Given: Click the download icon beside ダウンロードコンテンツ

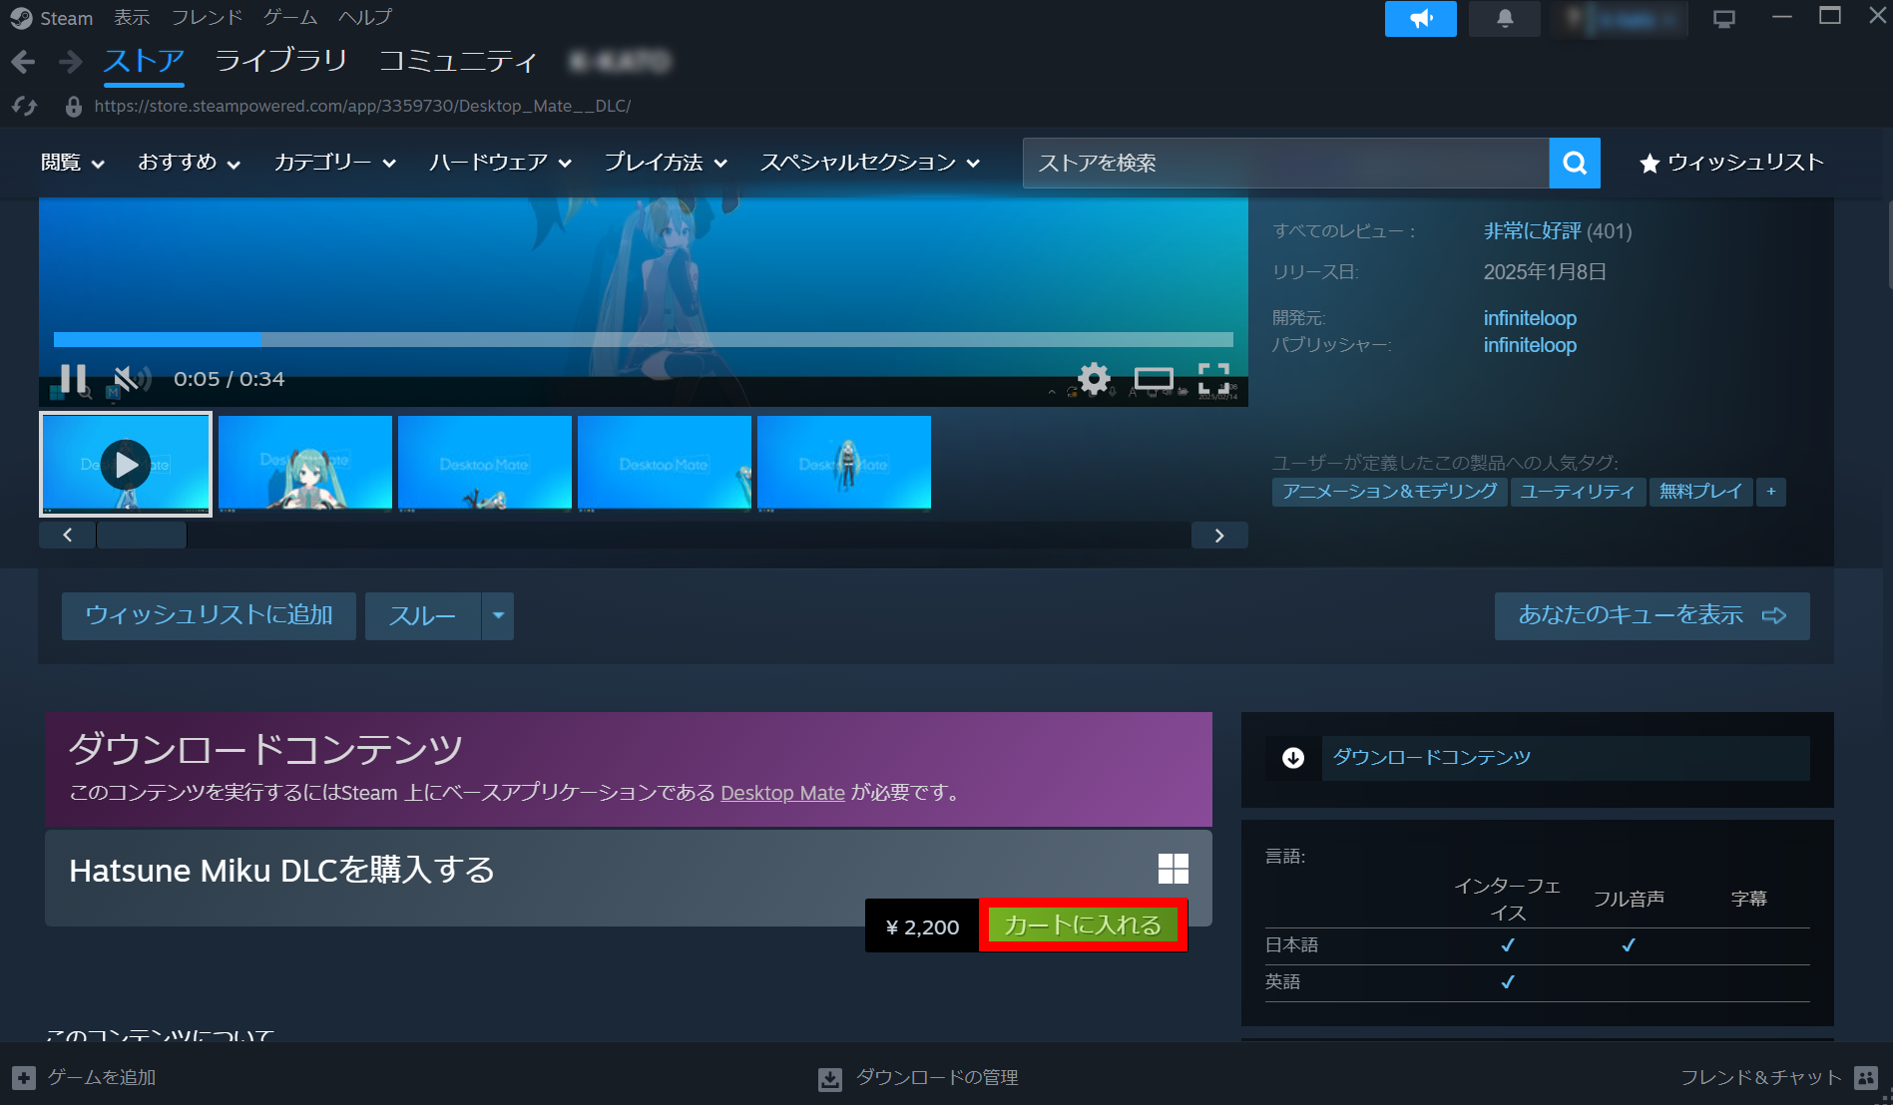Looking at the screenshot, I should (x=1292, y=758).
